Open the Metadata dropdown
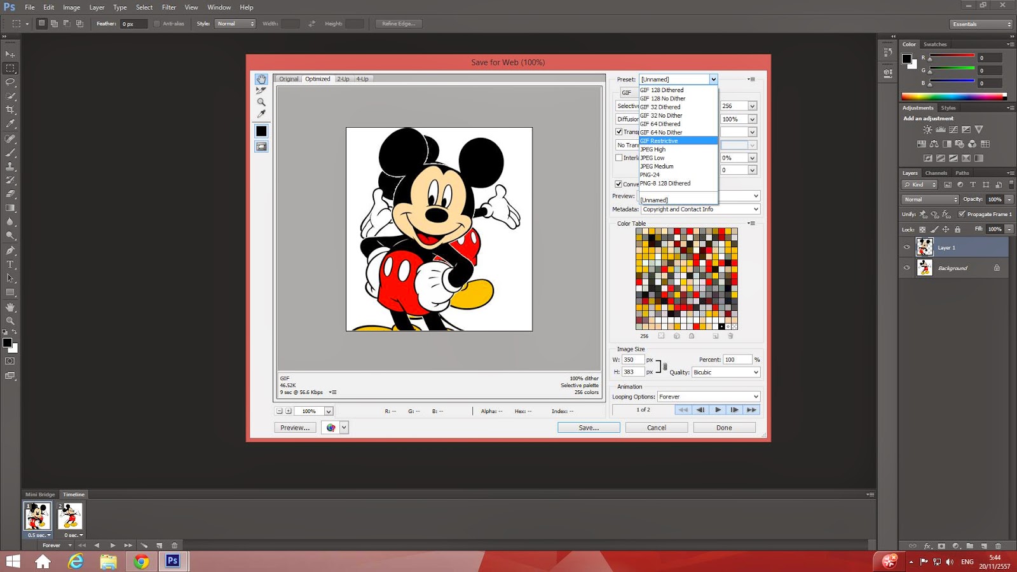 (x=700, y=209)
